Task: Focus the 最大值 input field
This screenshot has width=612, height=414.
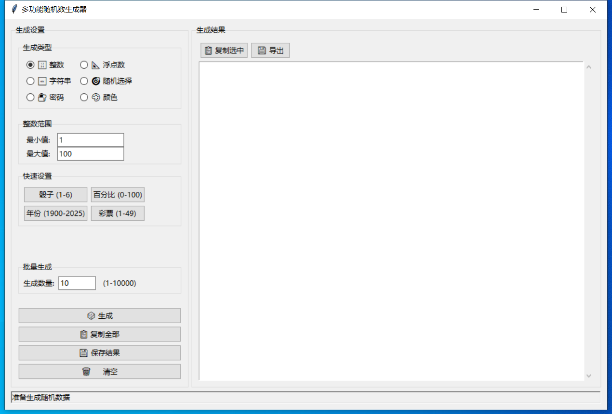Action: point(91,154)
